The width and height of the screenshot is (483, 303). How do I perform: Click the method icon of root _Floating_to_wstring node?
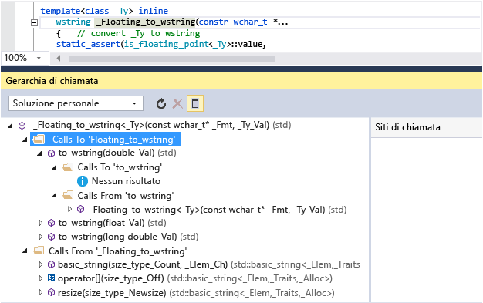pos(22,126)
